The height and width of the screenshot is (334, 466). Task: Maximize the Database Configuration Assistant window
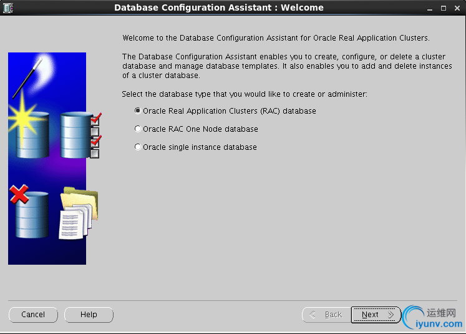(444, 8)
